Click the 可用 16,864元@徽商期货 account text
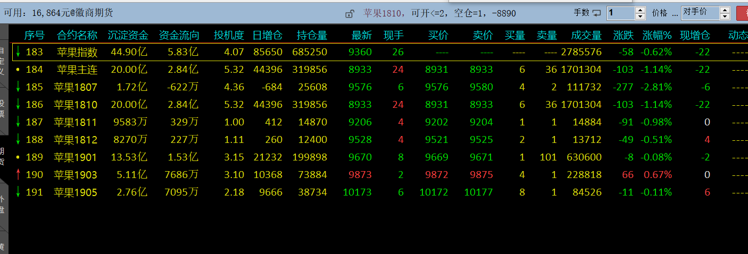The height and width of the screenshot is (254, 748). click(x=59, y=13)
